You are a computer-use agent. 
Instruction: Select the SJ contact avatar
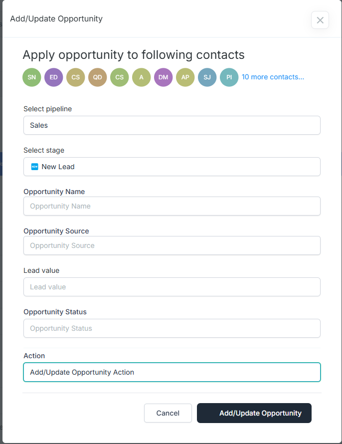[207, 77]
